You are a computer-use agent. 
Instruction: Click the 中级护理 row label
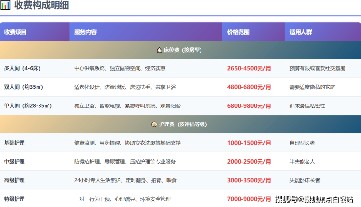[14, 162]
